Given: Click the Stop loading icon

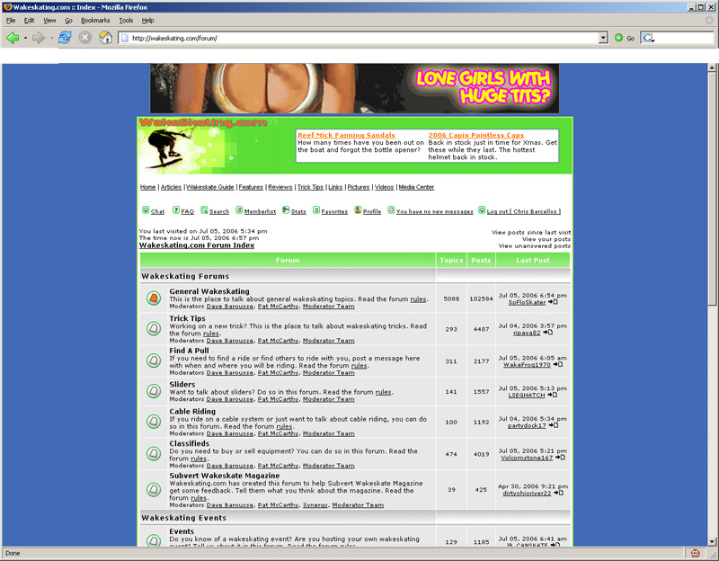Looking at the screenshot, I should point(85,38).
